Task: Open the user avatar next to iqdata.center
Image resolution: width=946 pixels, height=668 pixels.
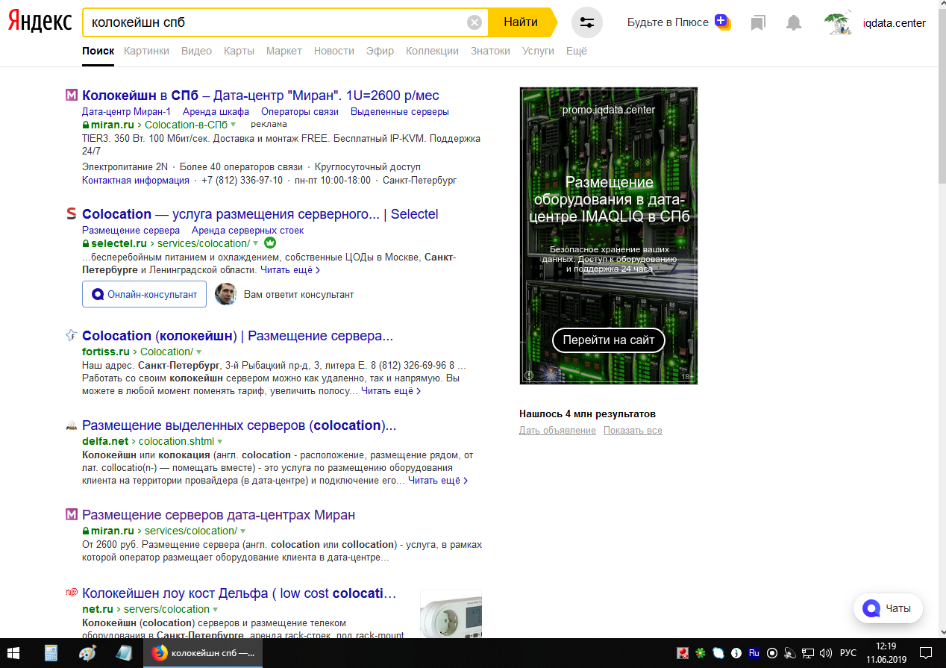Action: (839, 23)
